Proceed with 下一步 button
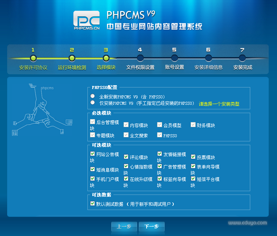Image resolution: width=277 pixels, height=236 pixels. pos(152,227)
